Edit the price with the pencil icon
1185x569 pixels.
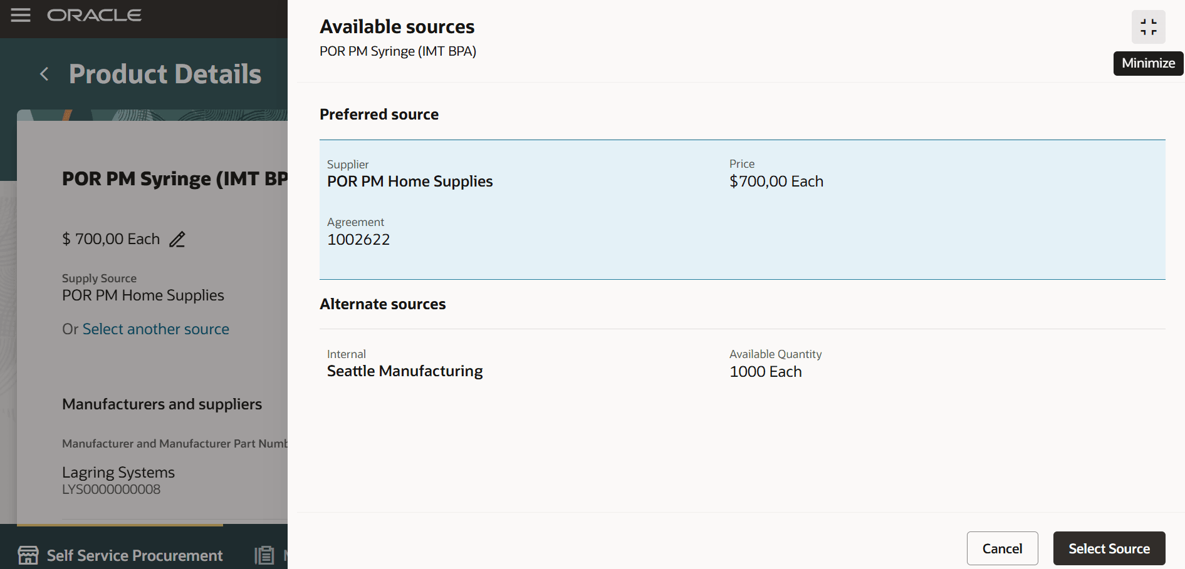(177, 239)
